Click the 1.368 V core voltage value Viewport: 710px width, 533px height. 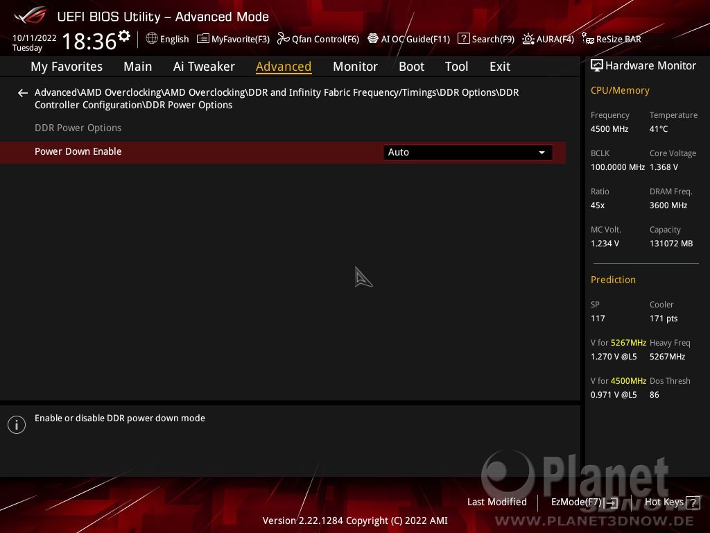pos(664,167)
